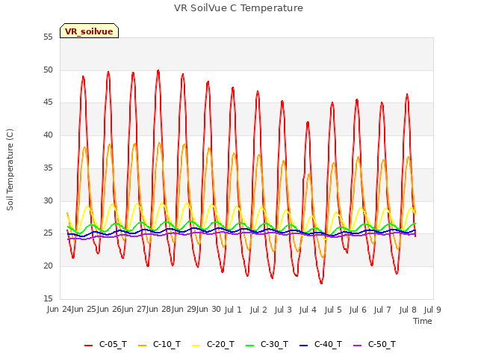Click the highest red peak near Jun 28
The width and height of the screenshot is (478, 359).
pyautogui.click(x=158, y=71)
